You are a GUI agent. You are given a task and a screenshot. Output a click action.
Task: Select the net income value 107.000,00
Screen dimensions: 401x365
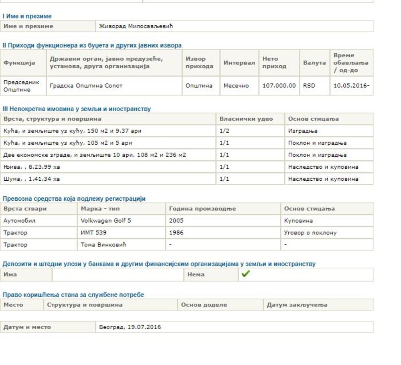279,86
